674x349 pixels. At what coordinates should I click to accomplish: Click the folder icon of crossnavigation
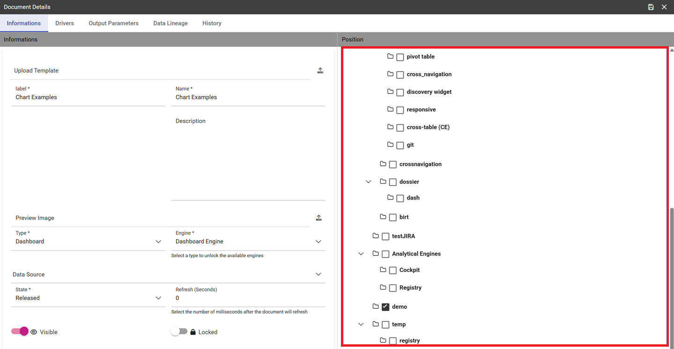pyautogui.click(x=383, y=164)
